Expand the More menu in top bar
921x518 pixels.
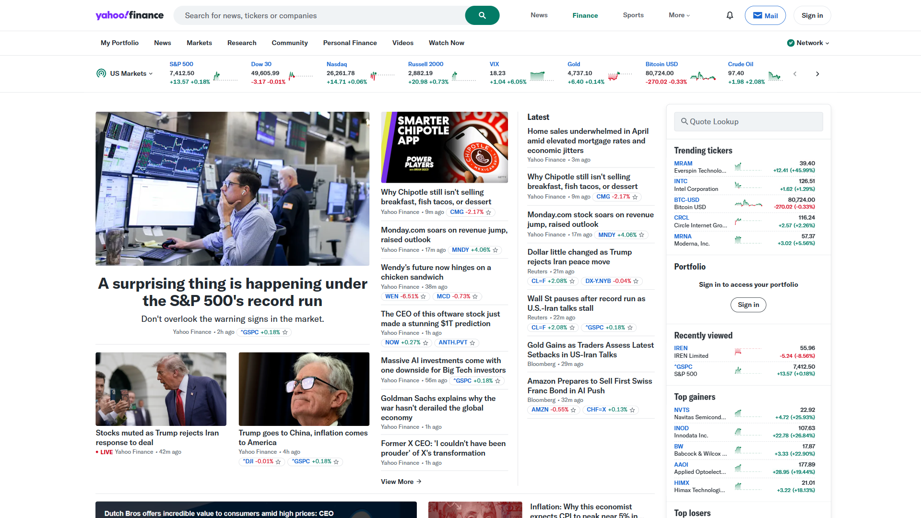coord(679,15)
